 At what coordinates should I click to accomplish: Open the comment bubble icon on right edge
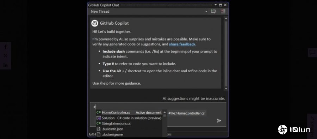[x=312, y=53]
